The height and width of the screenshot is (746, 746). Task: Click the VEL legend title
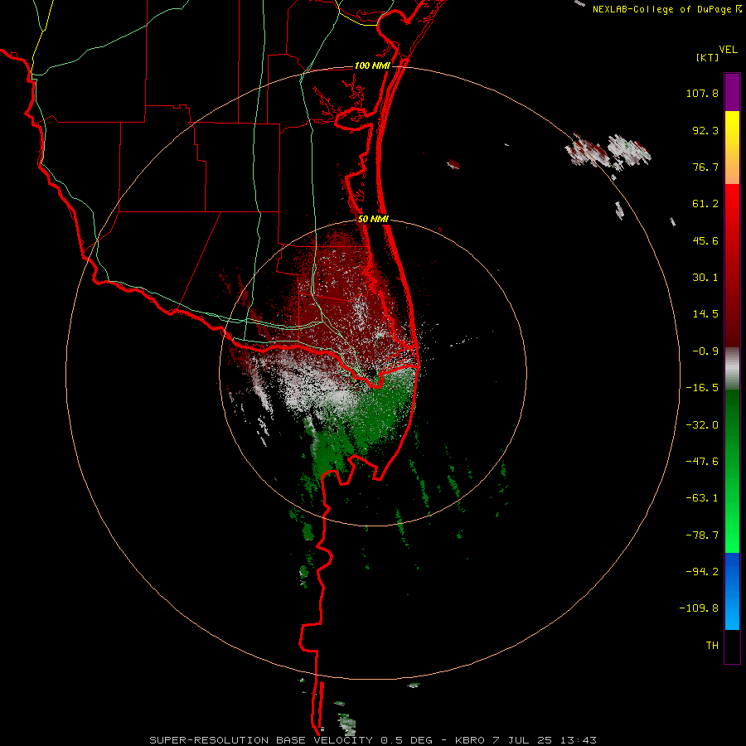coord(728,50)
